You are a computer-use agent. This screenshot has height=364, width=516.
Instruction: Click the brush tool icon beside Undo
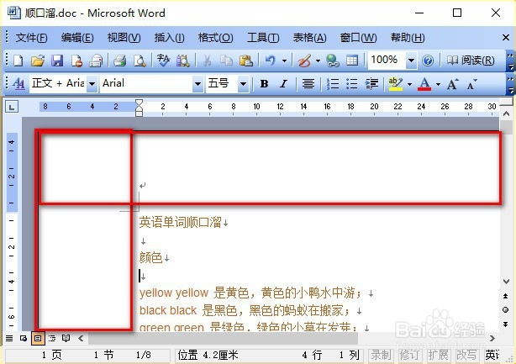[305, 61]
